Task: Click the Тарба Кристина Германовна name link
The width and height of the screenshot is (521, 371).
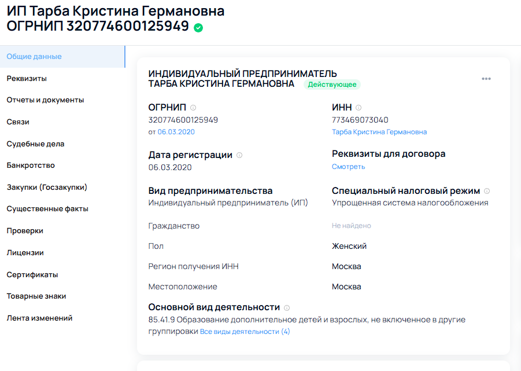Action: tap(379, 131)
